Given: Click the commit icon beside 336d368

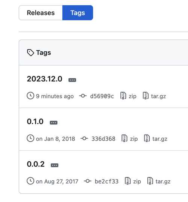Looking at the screenshot, I should pos(84,139).
